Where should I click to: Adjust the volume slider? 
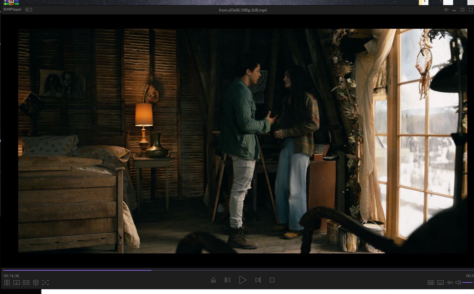pyautogui.click(x=468, y=282)
